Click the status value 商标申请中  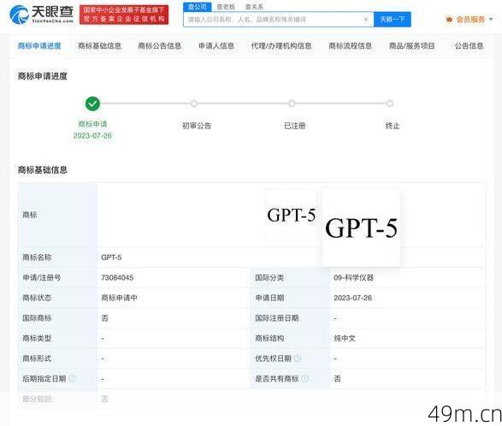119,298
